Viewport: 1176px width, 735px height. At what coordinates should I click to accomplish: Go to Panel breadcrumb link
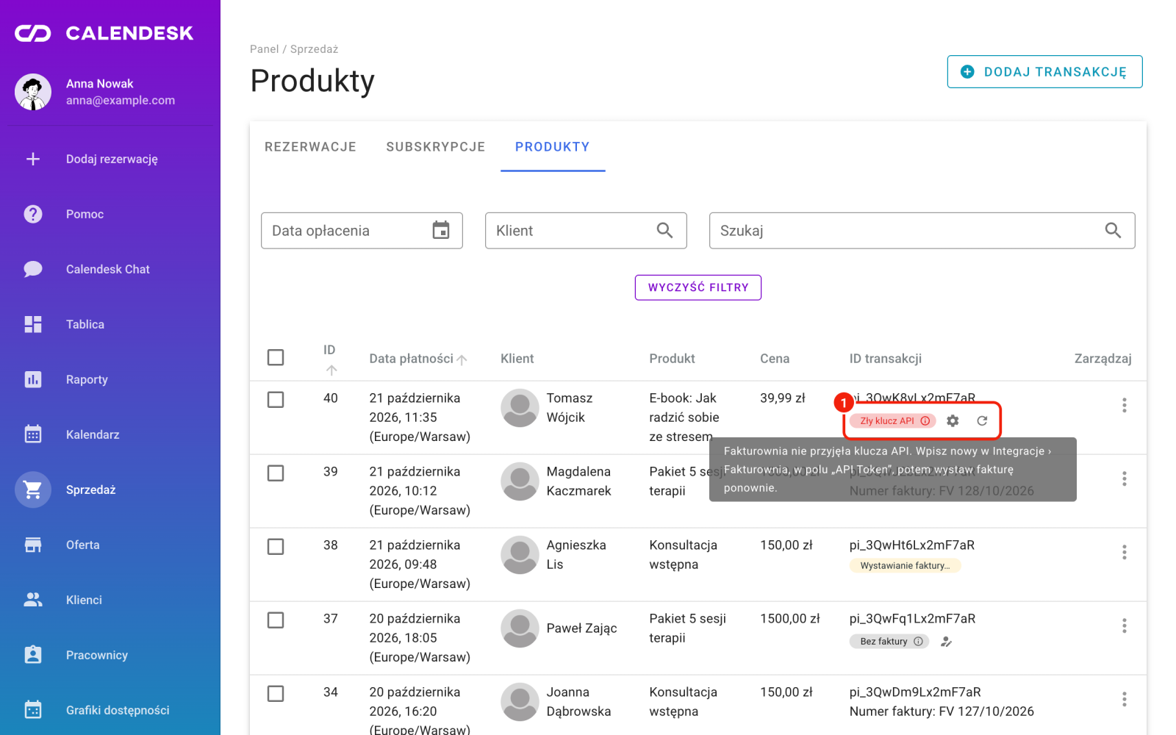click(x=264, y=49)
